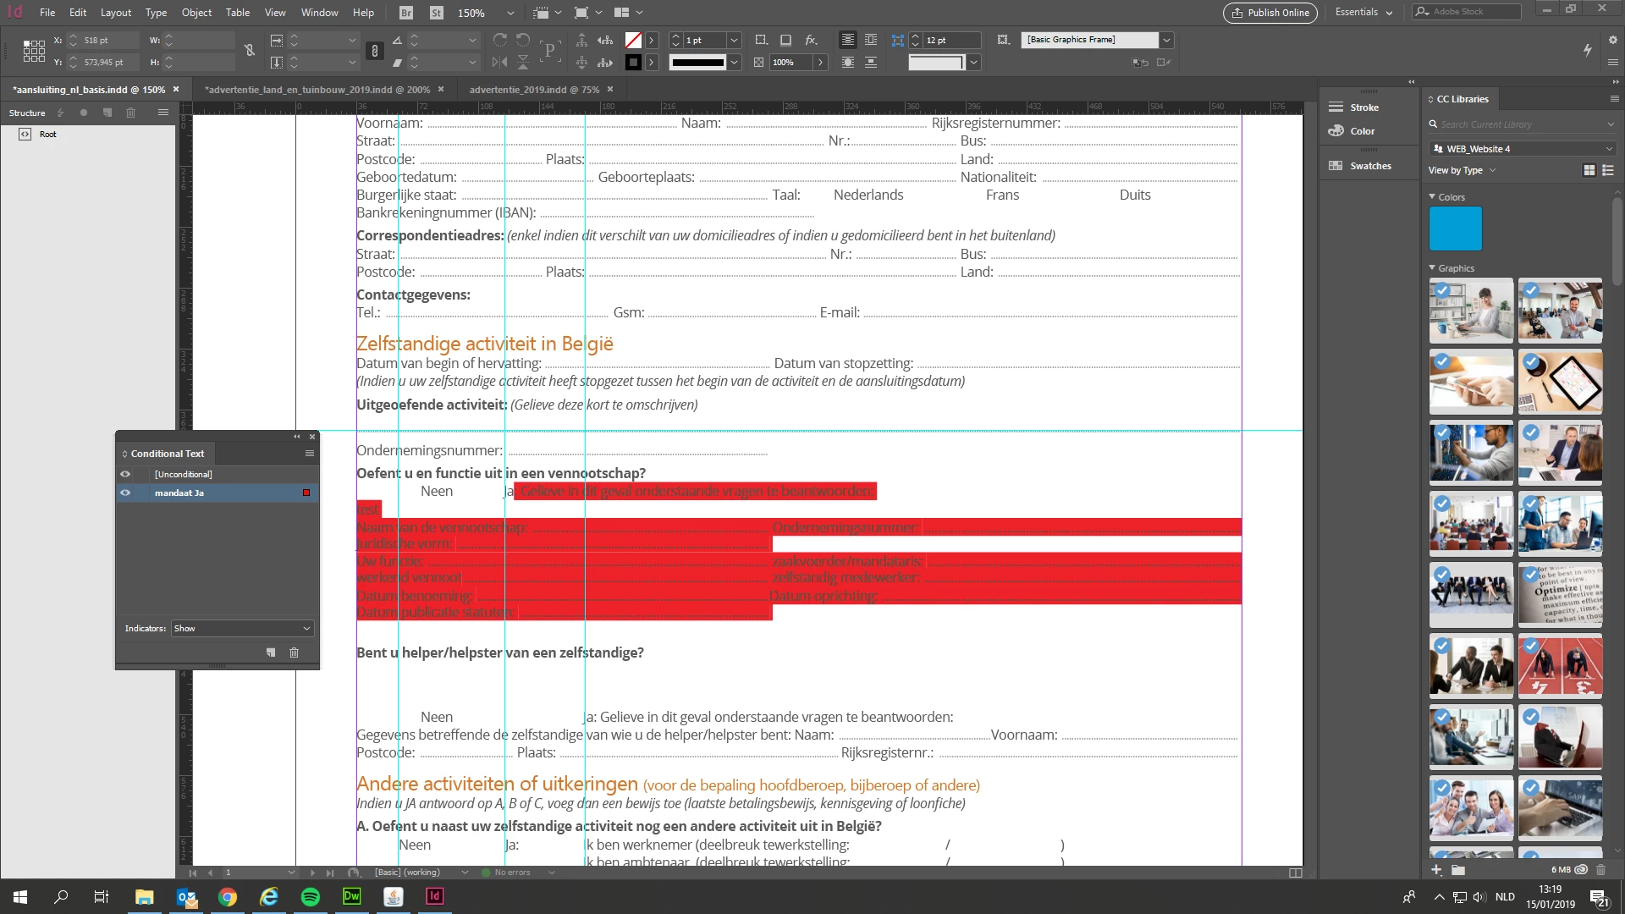Viewport: 1625px width, 914px height.
Task: Open the Object menu
Action: tap(196, 13)
